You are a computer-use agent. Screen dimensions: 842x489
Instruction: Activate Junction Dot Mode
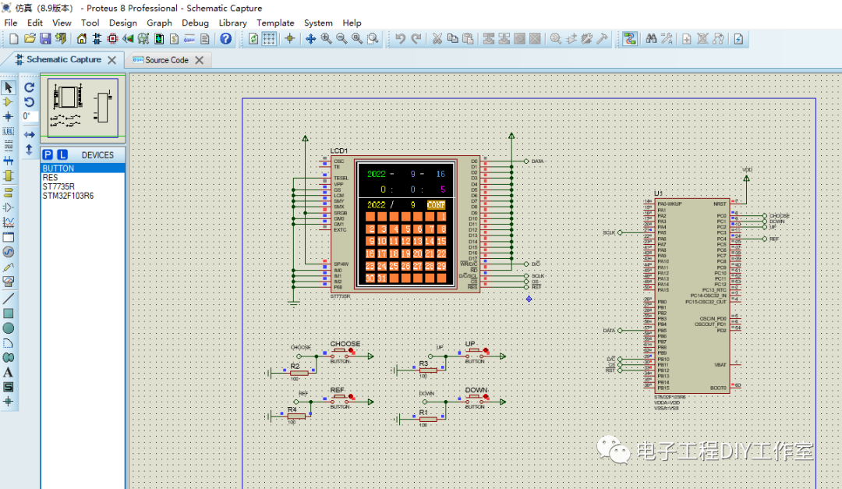pyautogui.click(x=8, y=116)
